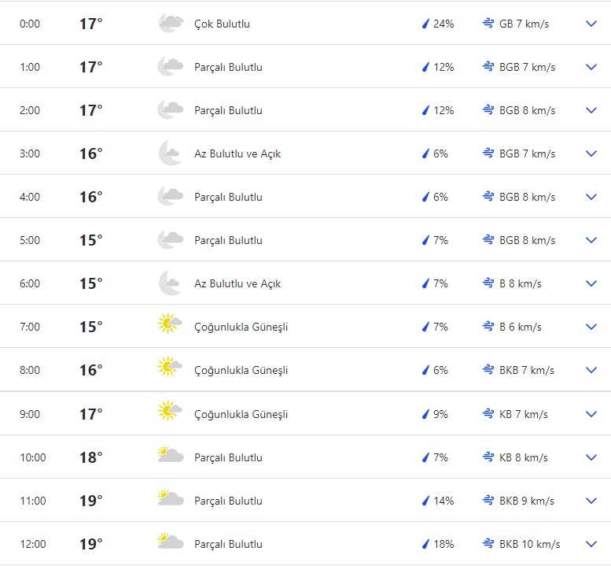The width and height of the screenshot is (611, 566).
Task: Click the 18° temperature at 10:00
Action: click(90, 457)
